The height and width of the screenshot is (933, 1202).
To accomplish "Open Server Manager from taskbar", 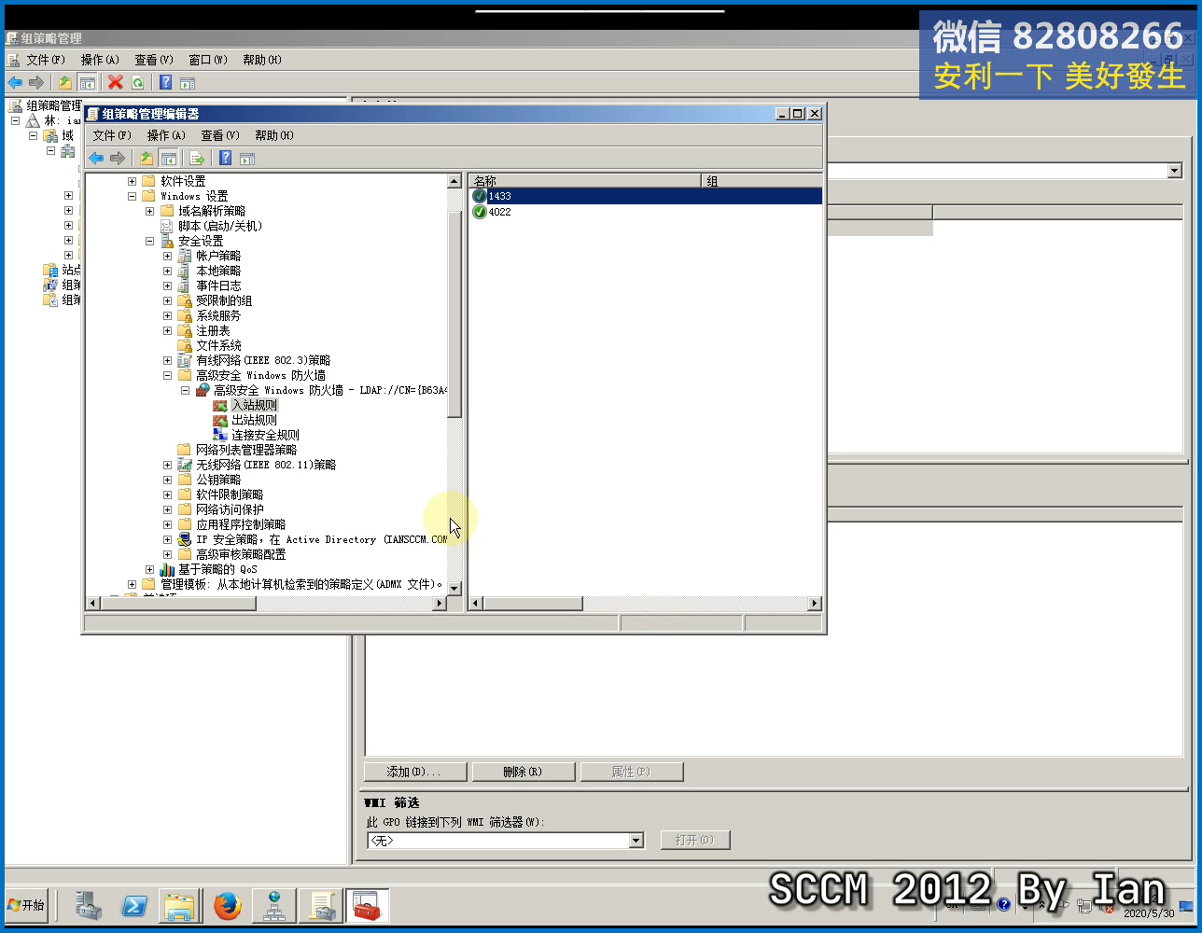I will pos(88,905).
